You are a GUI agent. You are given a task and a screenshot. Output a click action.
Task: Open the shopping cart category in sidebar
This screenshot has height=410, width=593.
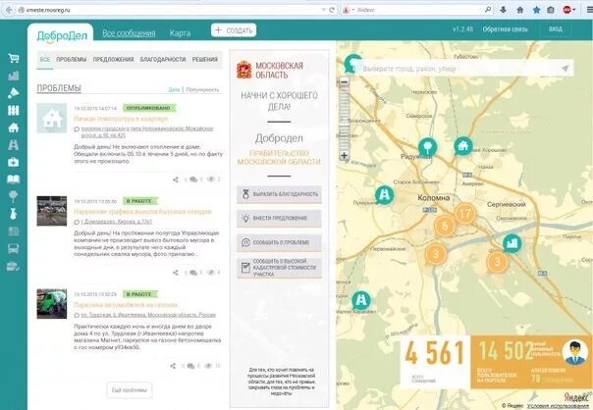click(x=14, y=58)
